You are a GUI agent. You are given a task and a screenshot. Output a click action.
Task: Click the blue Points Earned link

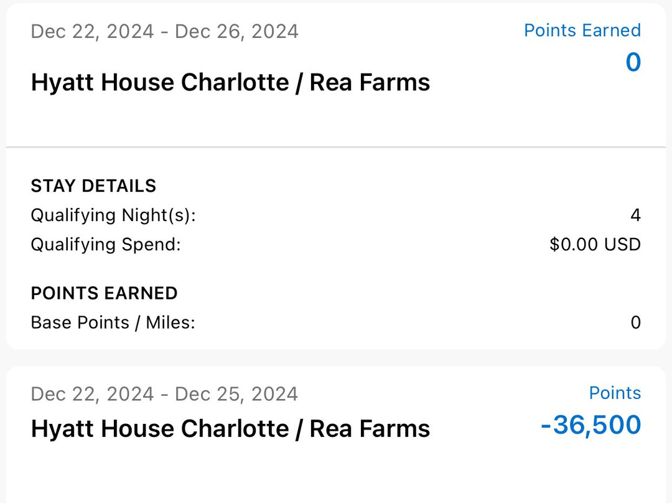click(582, 30)
